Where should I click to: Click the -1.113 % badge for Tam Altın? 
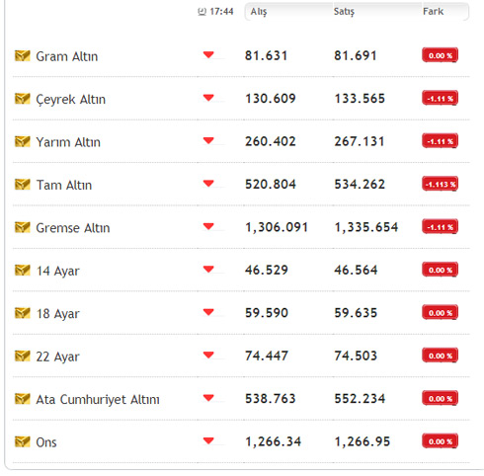tap(441, 184)
